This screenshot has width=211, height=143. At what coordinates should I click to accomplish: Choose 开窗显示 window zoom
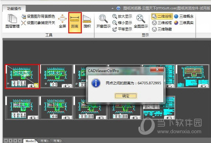pos(103,21)
